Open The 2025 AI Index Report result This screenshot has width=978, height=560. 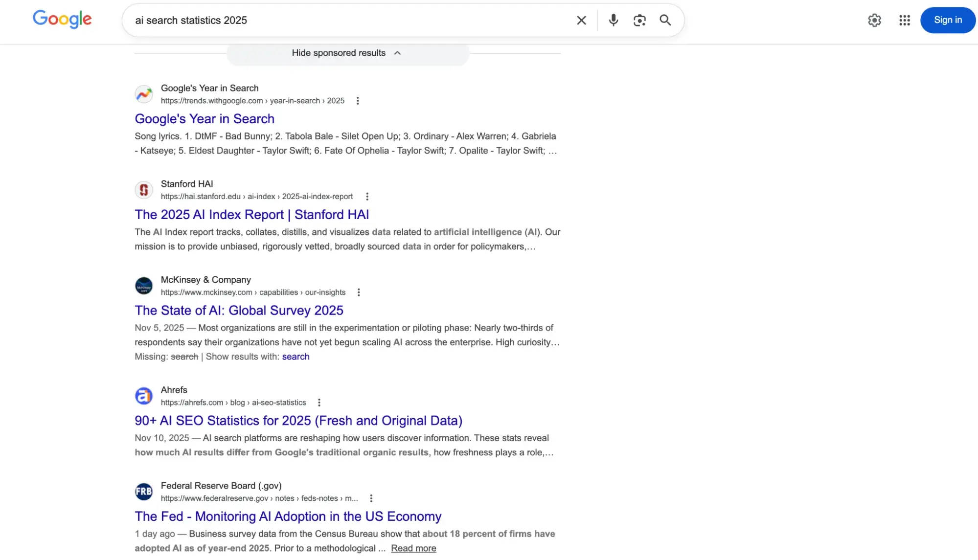click(251, 214)
